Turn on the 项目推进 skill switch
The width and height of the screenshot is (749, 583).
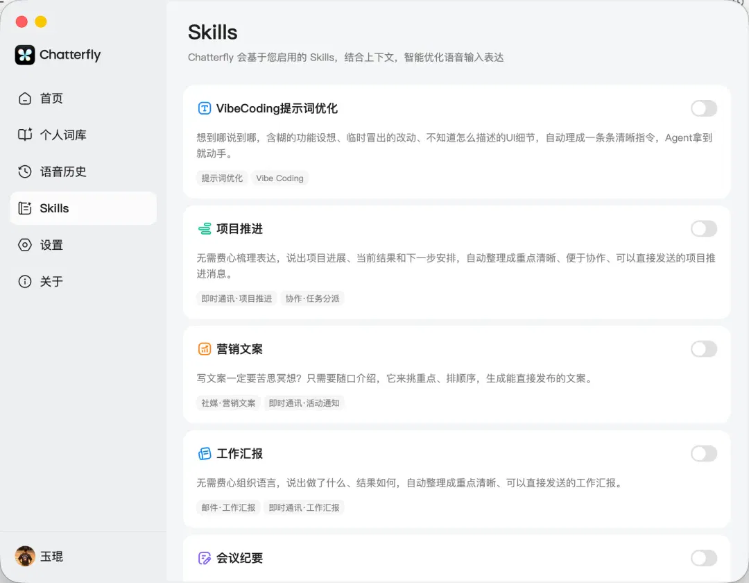point(704,229)
